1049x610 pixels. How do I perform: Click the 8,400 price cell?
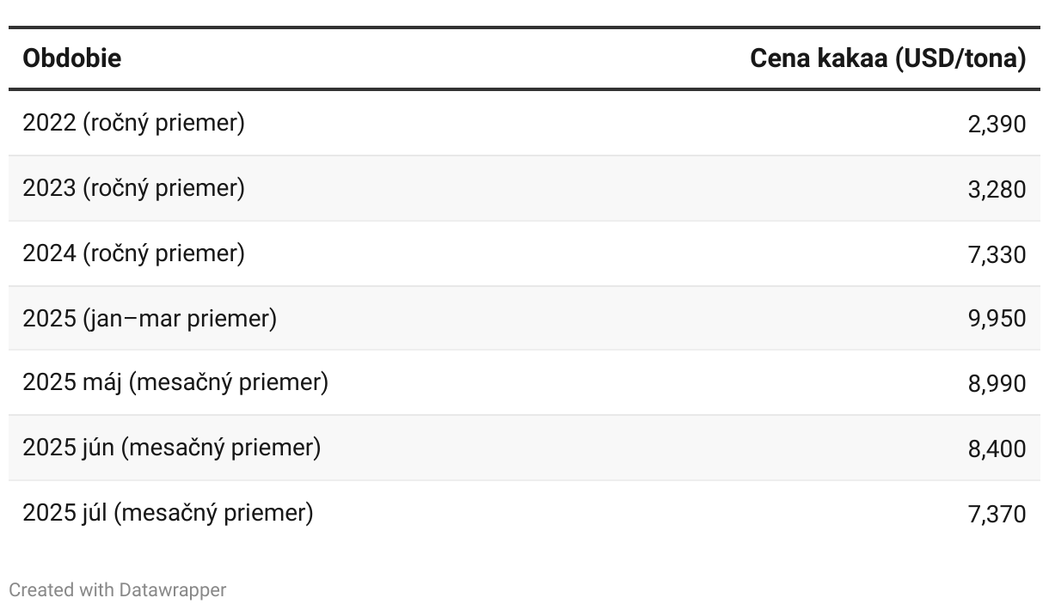pos(997,448)
